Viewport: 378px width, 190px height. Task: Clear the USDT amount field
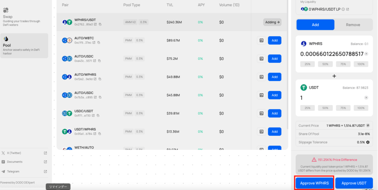pyautogui.click(x=366, y=98)
